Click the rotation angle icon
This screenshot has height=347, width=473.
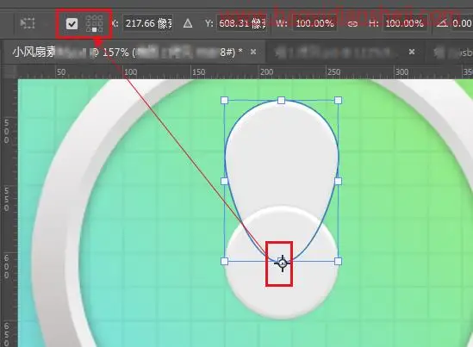(x=442, y=23)
